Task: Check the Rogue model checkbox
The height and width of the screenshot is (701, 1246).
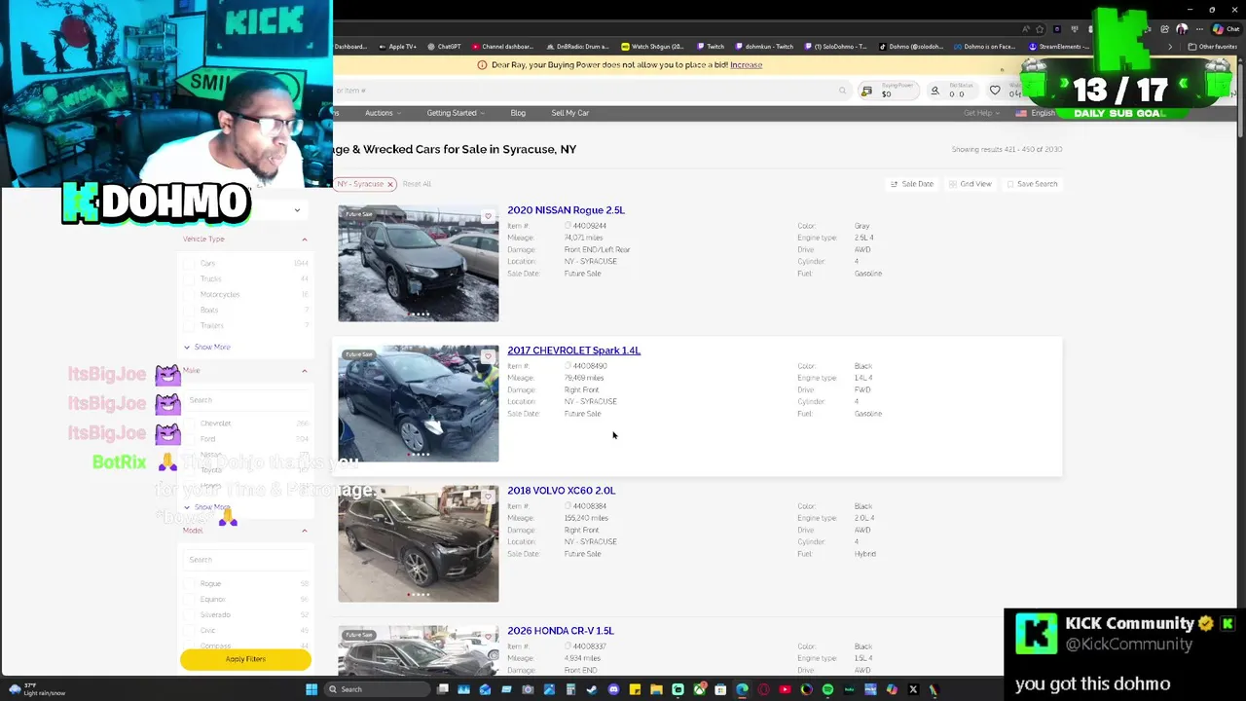Action: pyautogui.click(x=189, y=583)
